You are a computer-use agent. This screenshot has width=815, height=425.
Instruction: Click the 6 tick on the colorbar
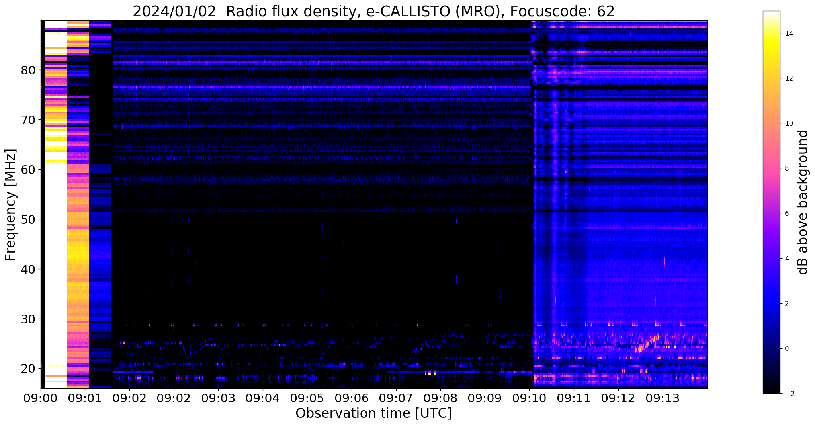[786, 213]
